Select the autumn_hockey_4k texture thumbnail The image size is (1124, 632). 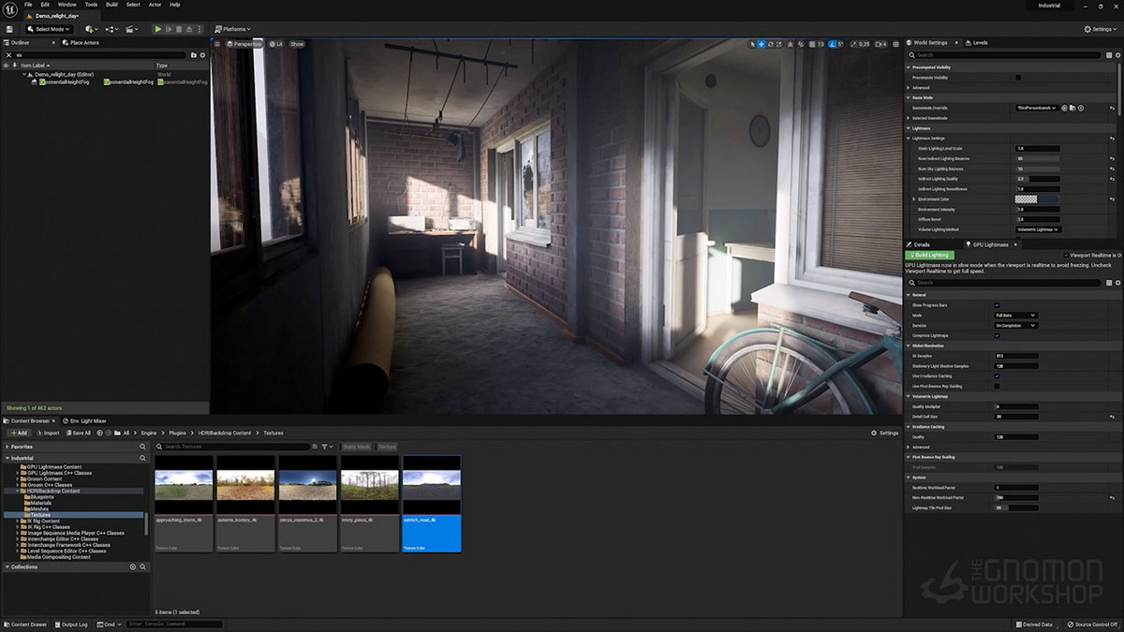pyautogui.click(x=245, y=504)
